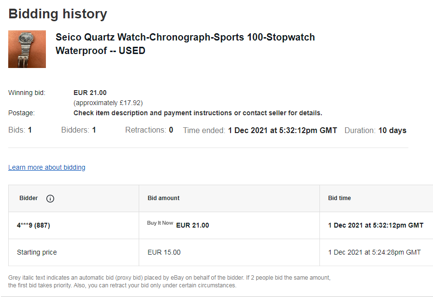Click the Bid amount column header
Viewport: 433px width, 297px height.
pyautogui.click(x=163, y=198)
